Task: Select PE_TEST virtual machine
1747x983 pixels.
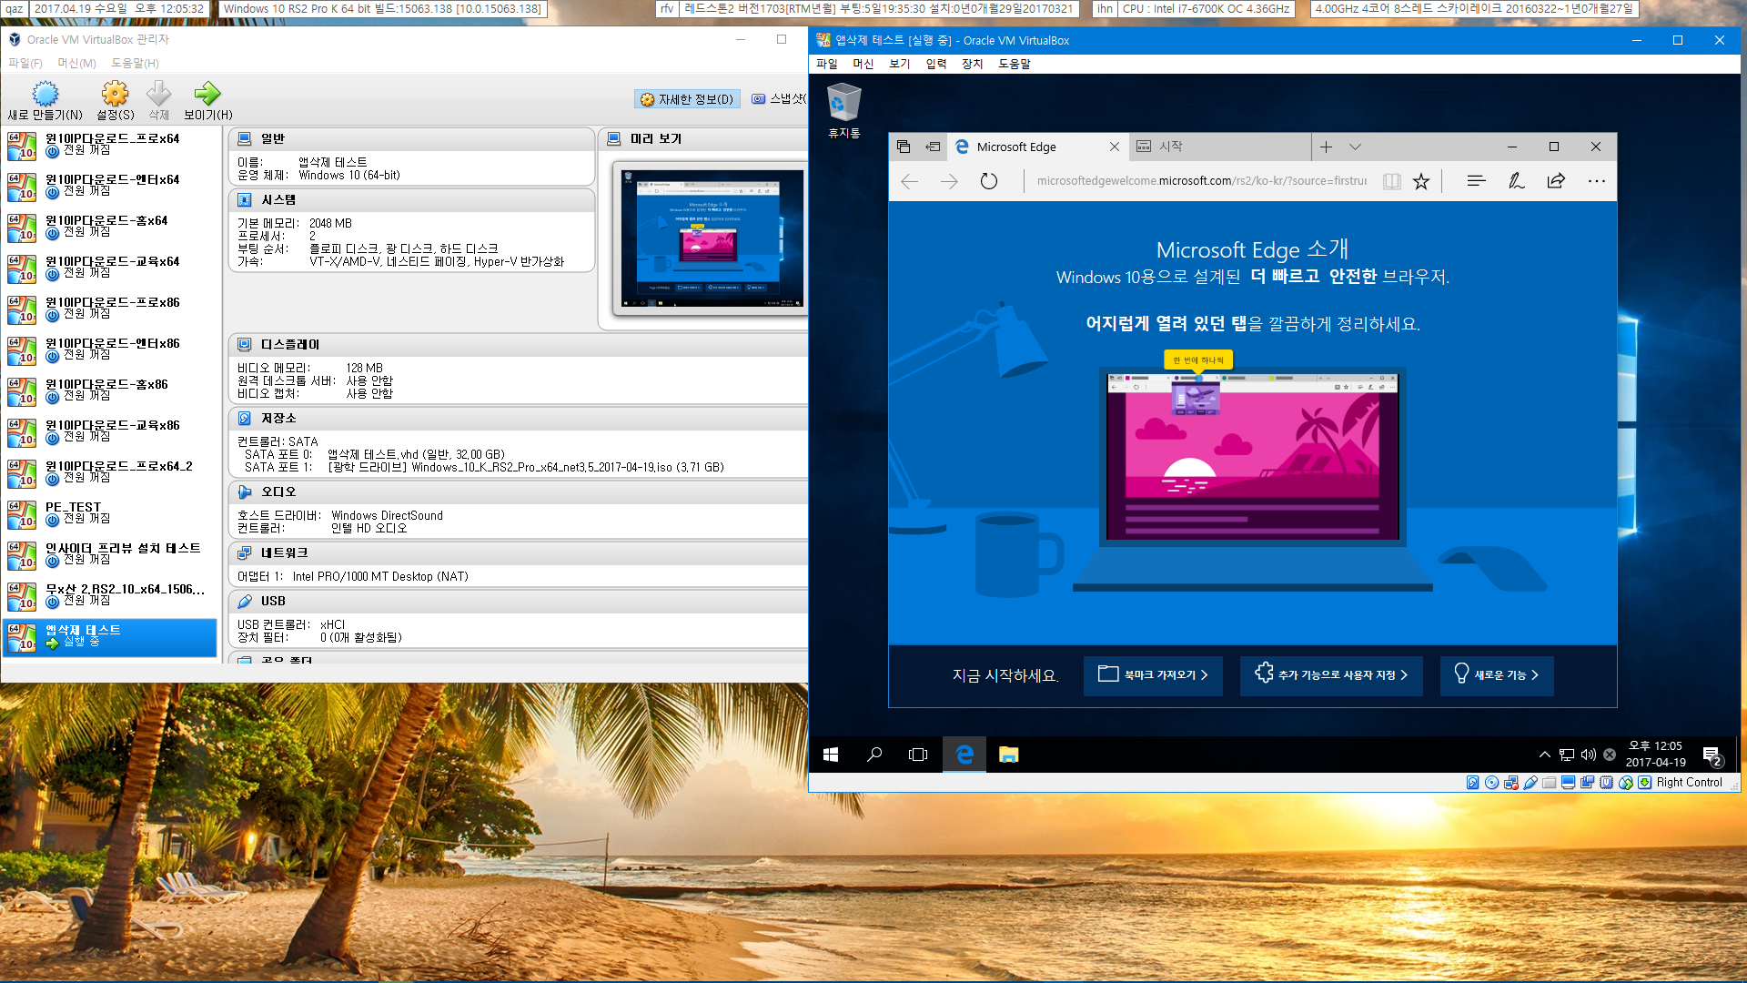Action: [x=110, y=513]
